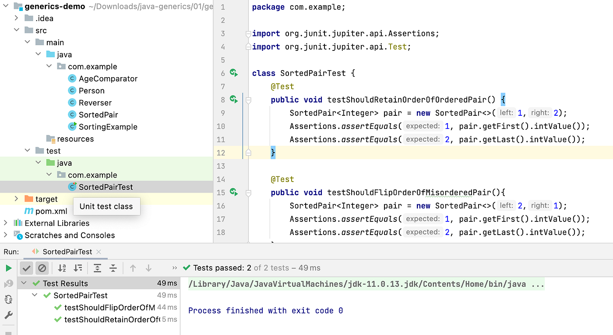Toggle Show Ignored tests filter
The width and height of the screenshot is (613, 335).
[x=42, y=267]
